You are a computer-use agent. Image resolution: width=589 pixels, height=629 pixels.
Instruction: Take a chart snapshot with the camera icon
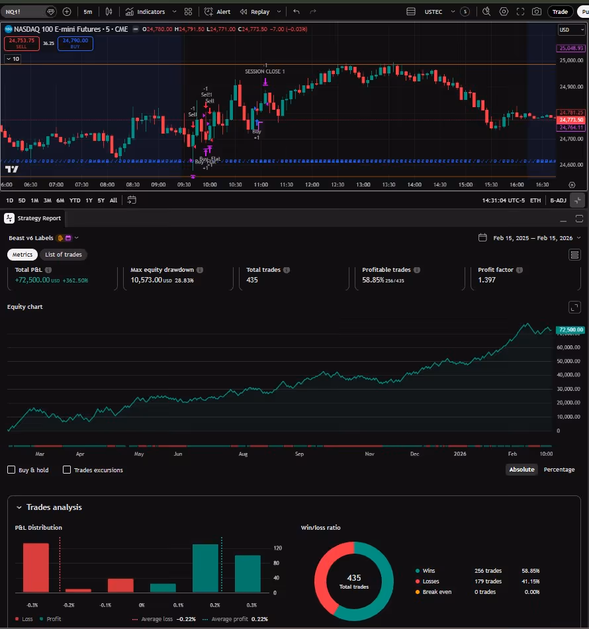pyautogui.click(x=537, y=12)
